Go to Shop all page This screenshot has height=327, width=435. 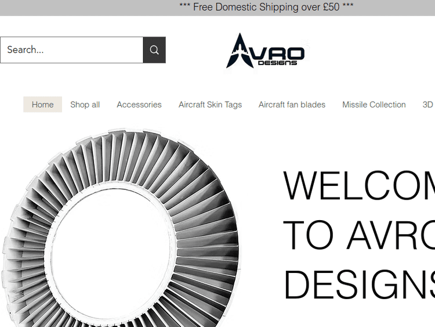click(x=85, y=105)
